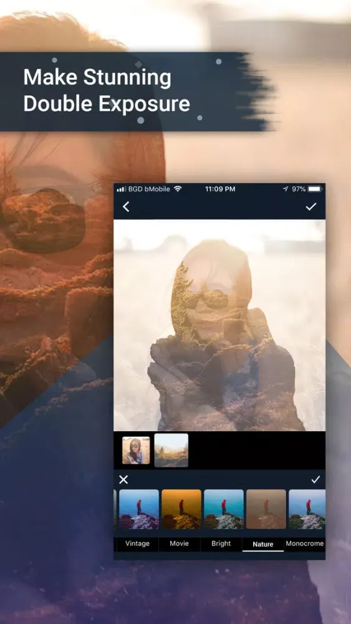Choose the Vintage filter preview
351x624 pixels.
(139, 509)
